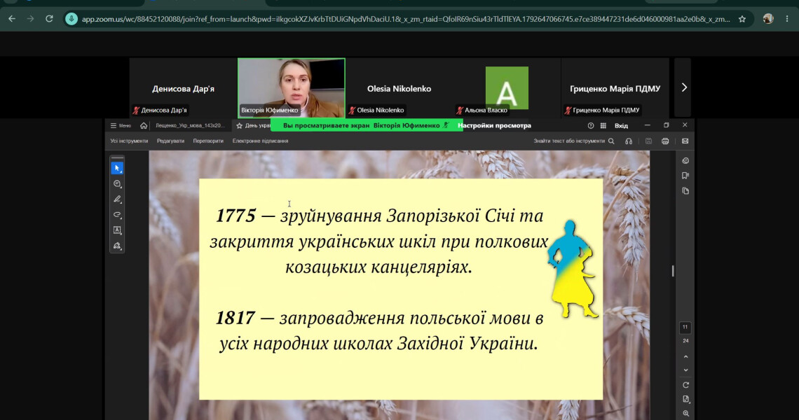
Task: Click the current page number 11 box
Action: click(685, 328)
